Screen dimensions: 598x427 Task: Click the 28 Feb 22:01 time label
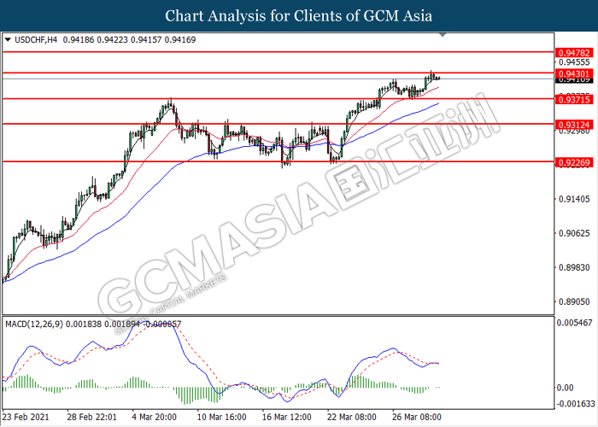pos(92,417)
